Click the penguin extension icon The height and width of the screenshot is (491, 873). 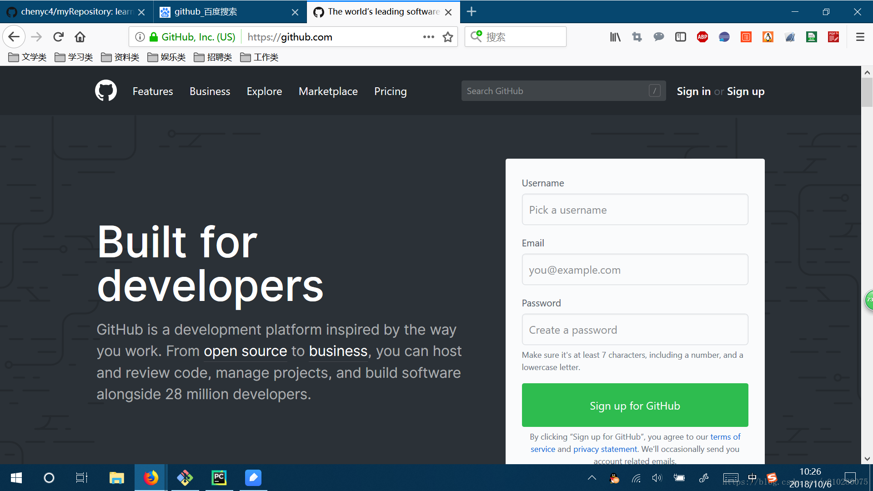tap(768, 37)
